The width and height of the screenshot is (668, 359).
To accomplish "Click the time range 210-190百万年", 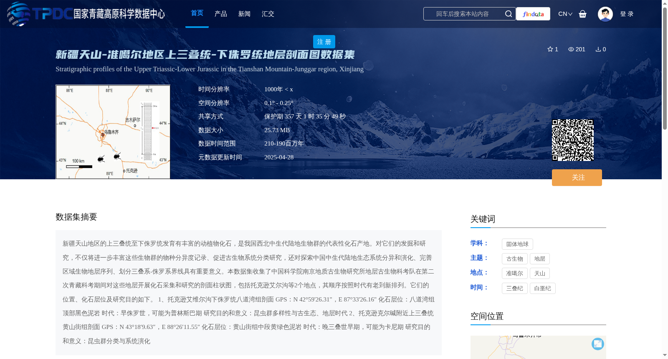I will (x=284, y=143).
